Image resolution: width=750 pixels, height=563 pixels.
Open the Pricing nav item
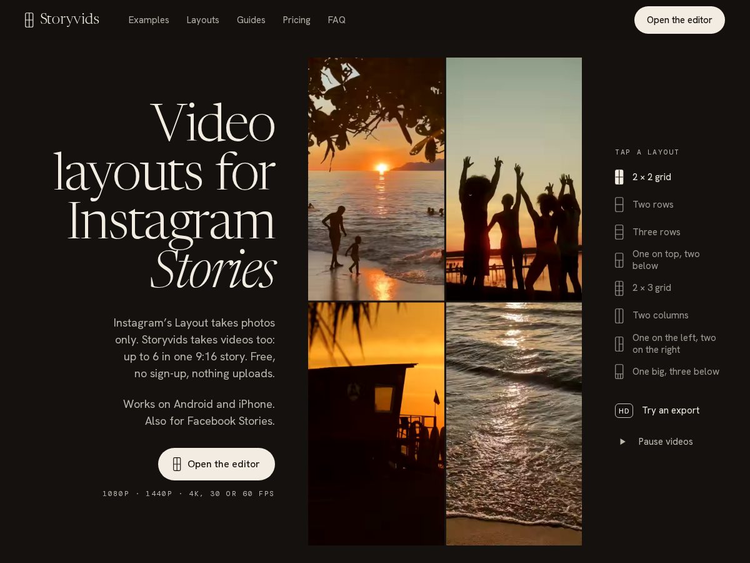coord(296,20)
